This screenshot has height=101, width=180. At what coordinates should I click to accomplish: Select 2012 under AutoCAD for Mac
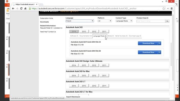94,75
